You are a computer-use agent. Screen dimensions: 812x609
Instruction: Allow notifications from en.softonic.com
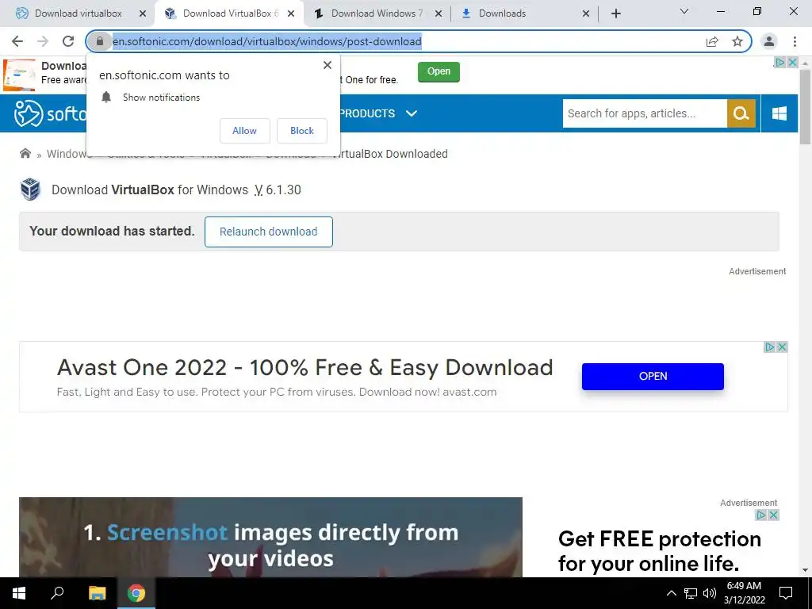[244, 131]
